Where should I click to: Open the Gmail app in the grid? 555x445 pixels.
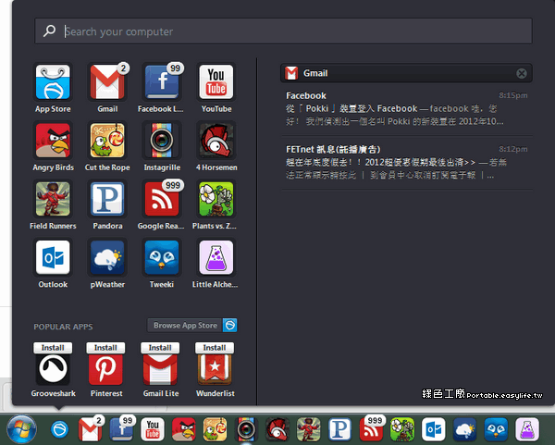point(107,82)
